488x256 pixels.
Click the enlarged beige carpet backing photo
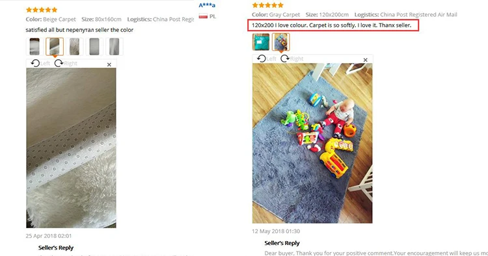point(72,148)
